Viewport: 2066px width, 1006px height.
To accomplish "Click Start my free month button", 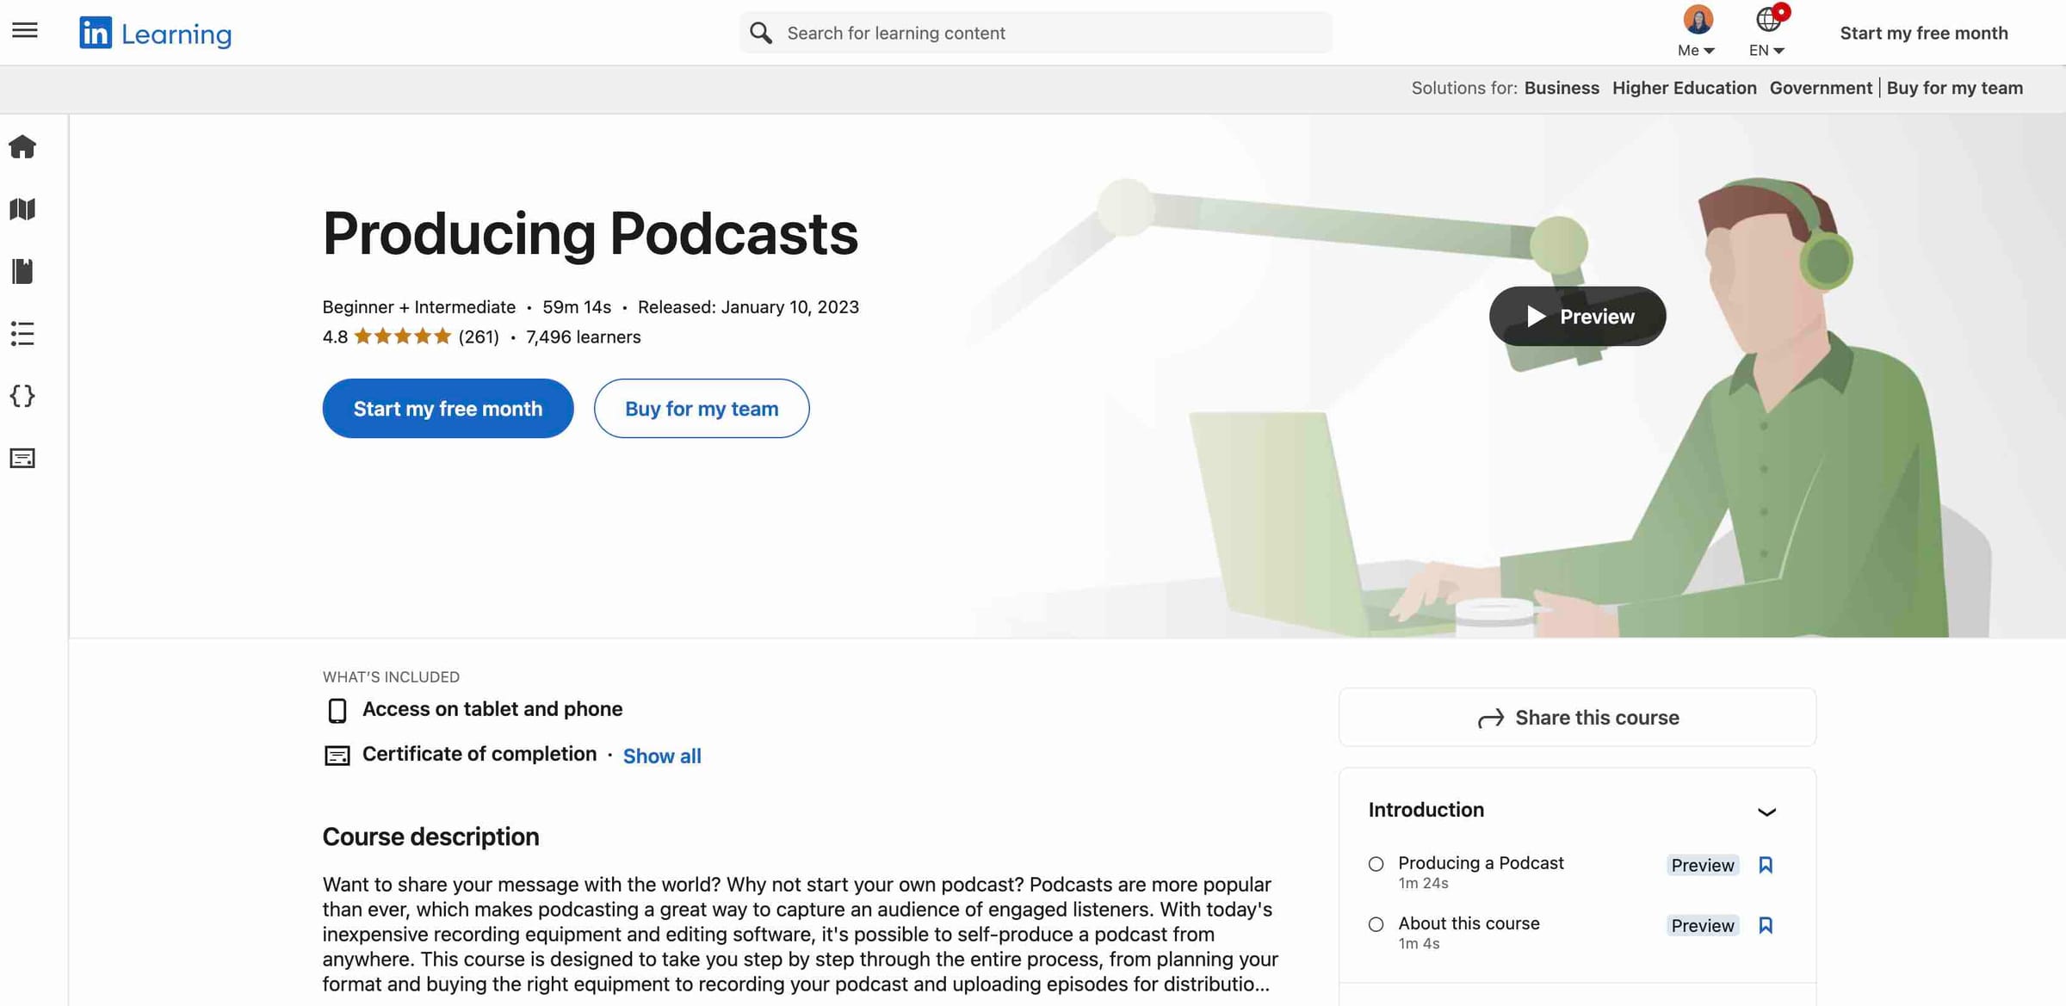I will (448, 408).
